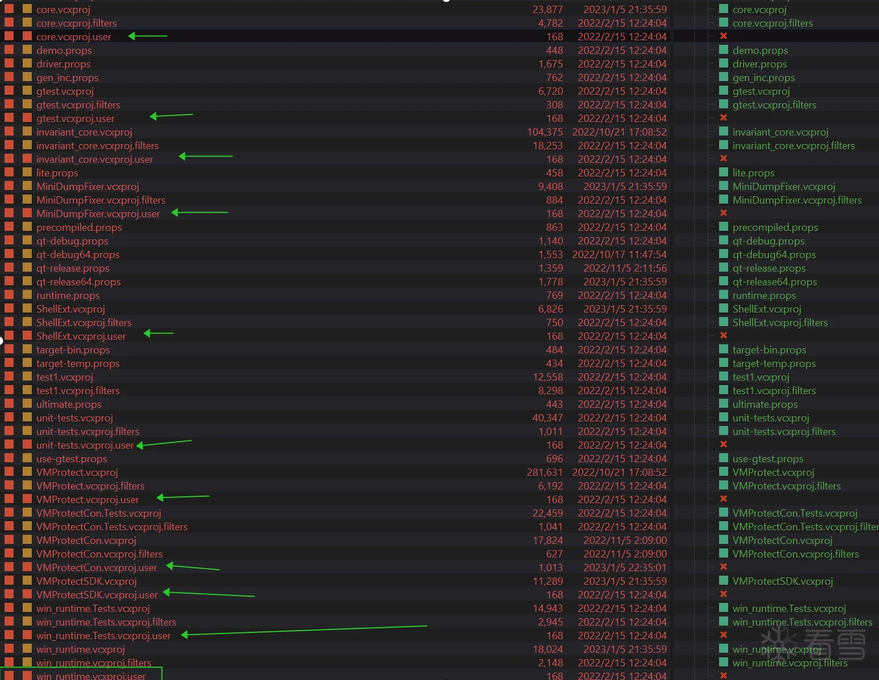This screenshot has height=680, width=879.
Task: Click the file size value 40,347
Action: [x=548, y=418]
